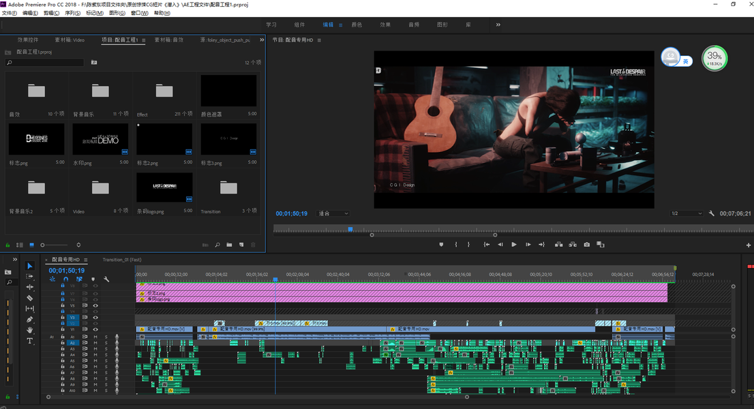Click the Clear (trash) icon in project panel
Screen dimensions: 754x409
(x=254, y=245)
